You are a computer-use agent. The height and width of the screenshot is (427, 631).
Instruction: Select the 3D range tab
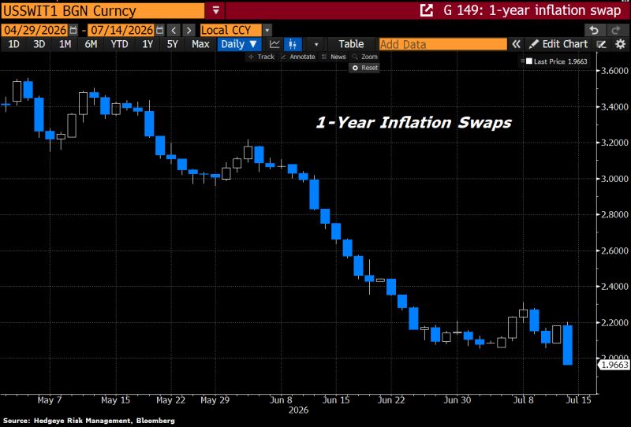click(x=39, y=44)
